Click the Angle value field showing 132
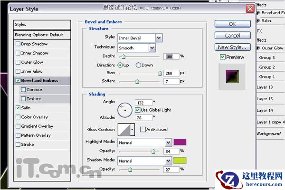The image size is (285, 190). pyautogui.click(x=143, y=103)
